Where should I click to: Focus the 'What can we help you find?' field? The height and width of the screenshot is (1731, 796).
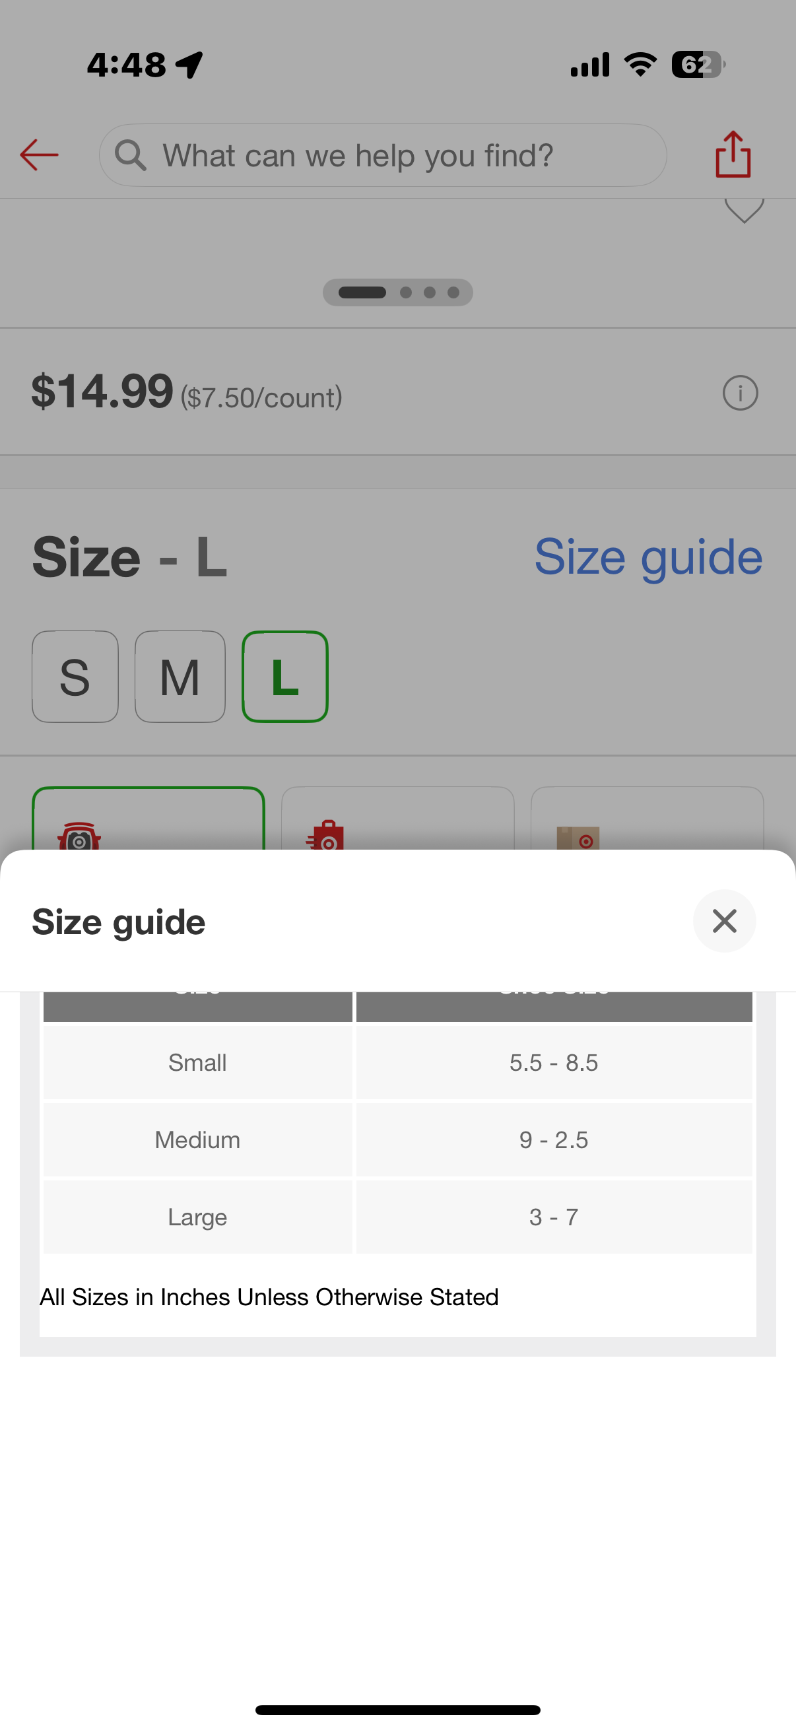pos(383,155)
